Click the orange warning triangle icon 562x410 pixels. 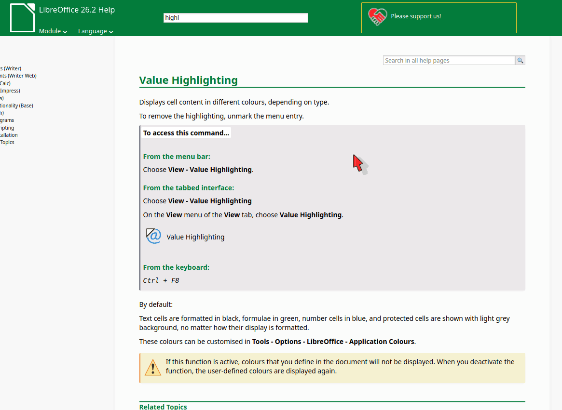153,368
